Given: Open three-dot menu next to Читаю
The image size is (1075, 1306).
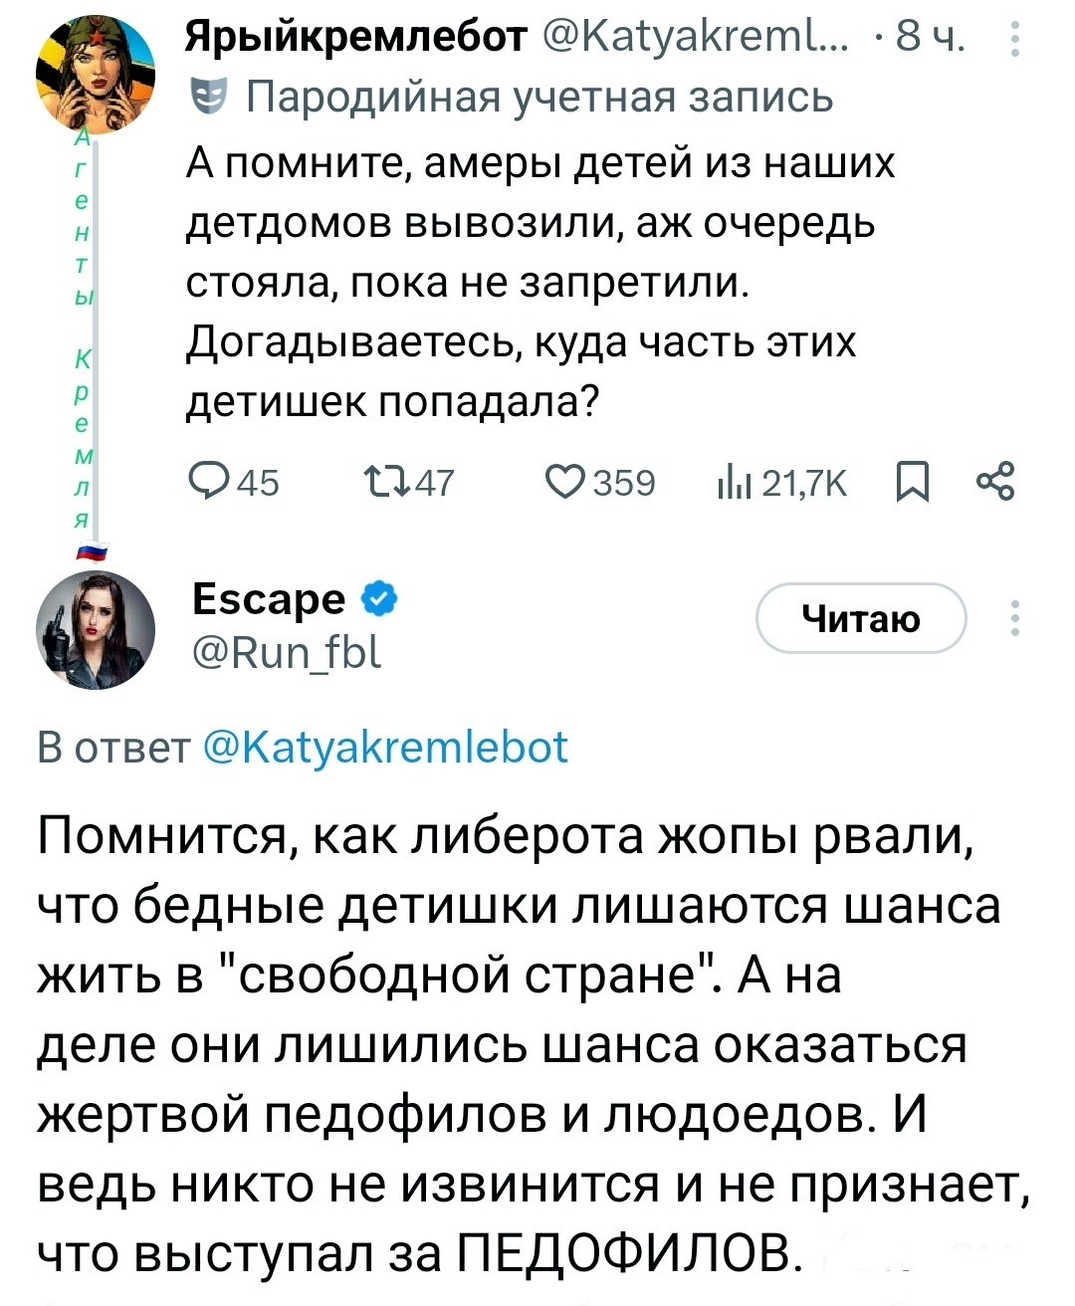Looking at the screenshot, I should 1014,618.
